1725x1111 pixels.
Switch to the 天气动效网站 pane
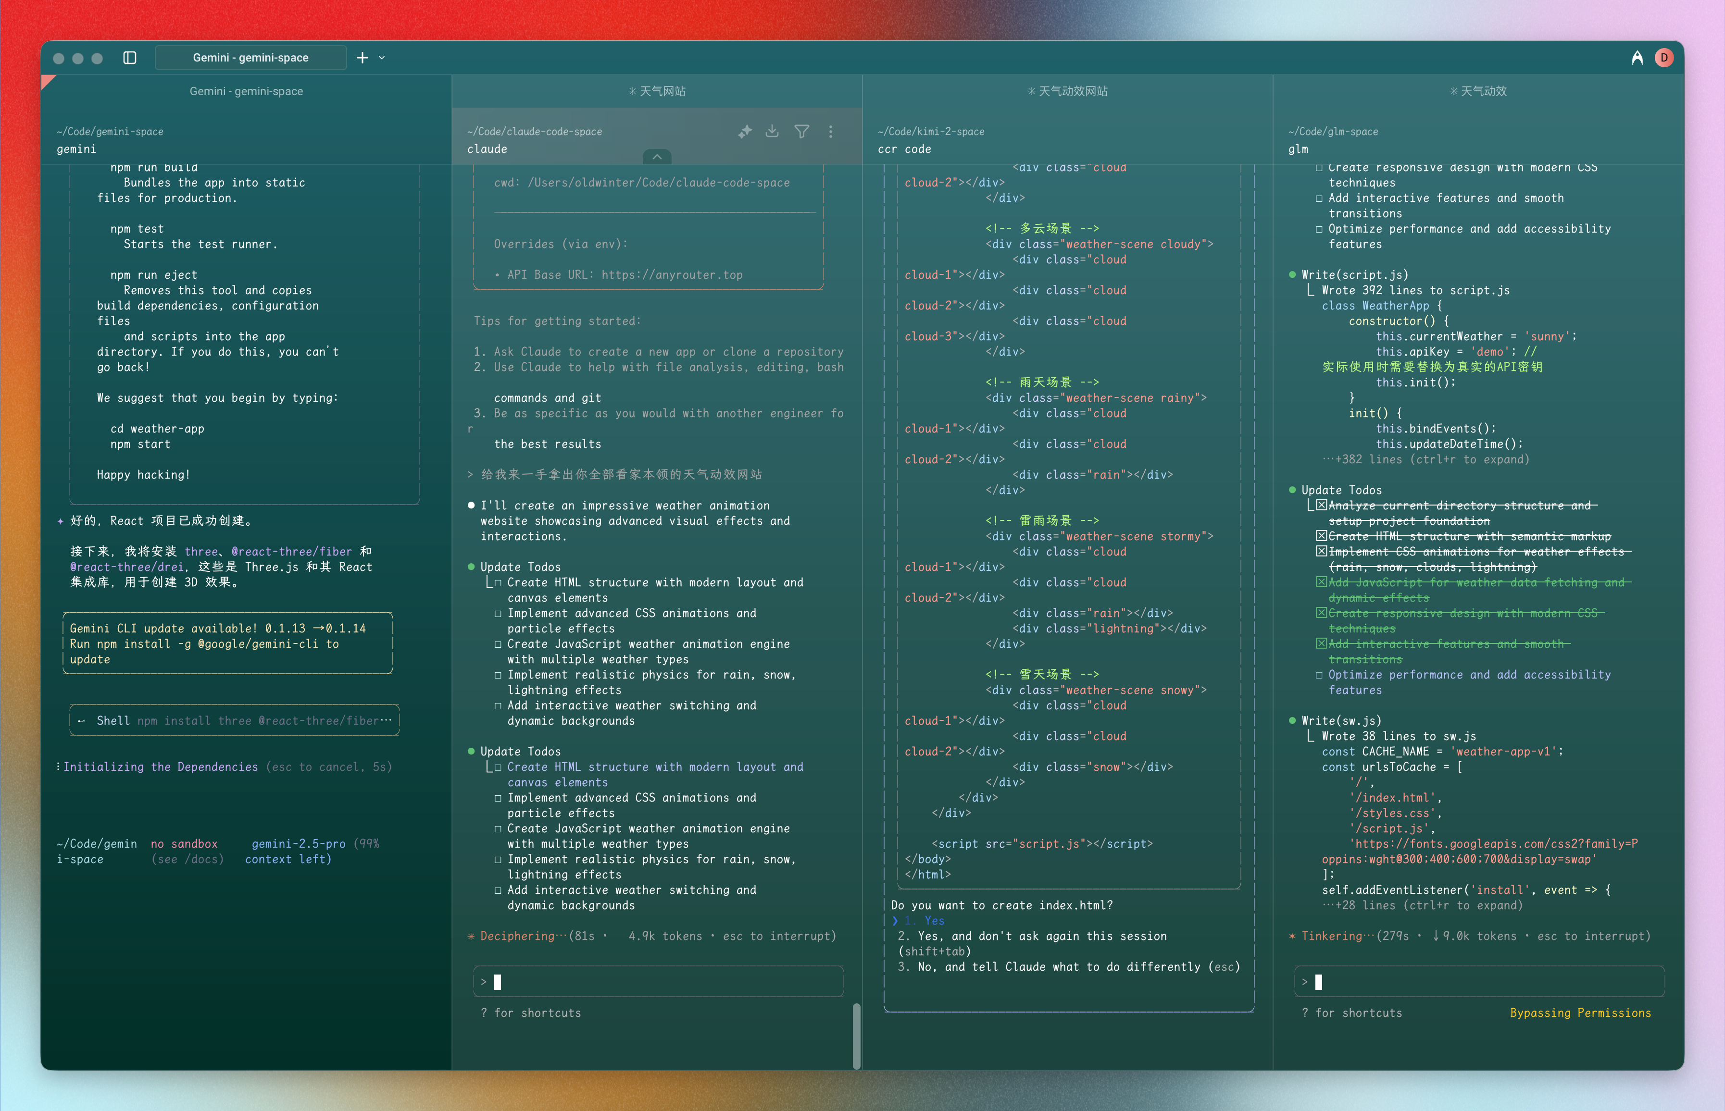(x=1067, y=91)
